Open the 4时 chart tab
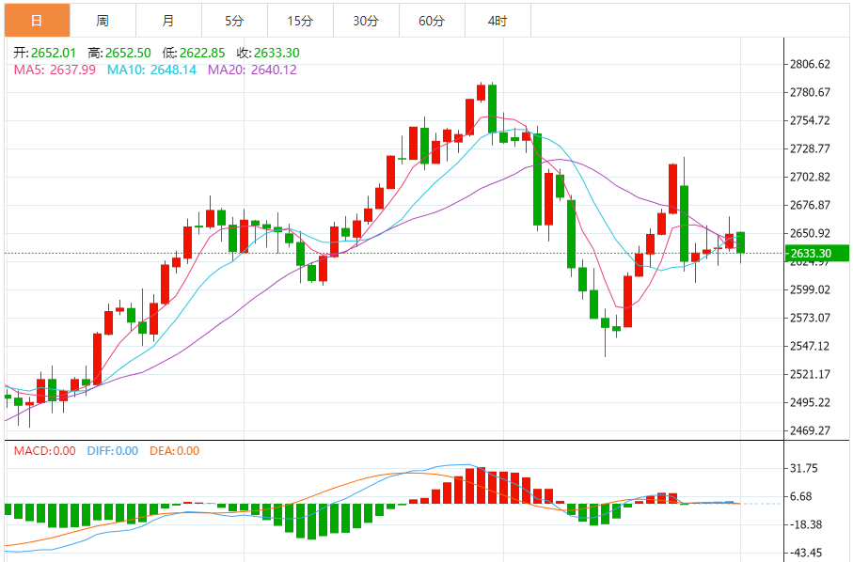Screen dimensions: 853x562 (498, 21)
